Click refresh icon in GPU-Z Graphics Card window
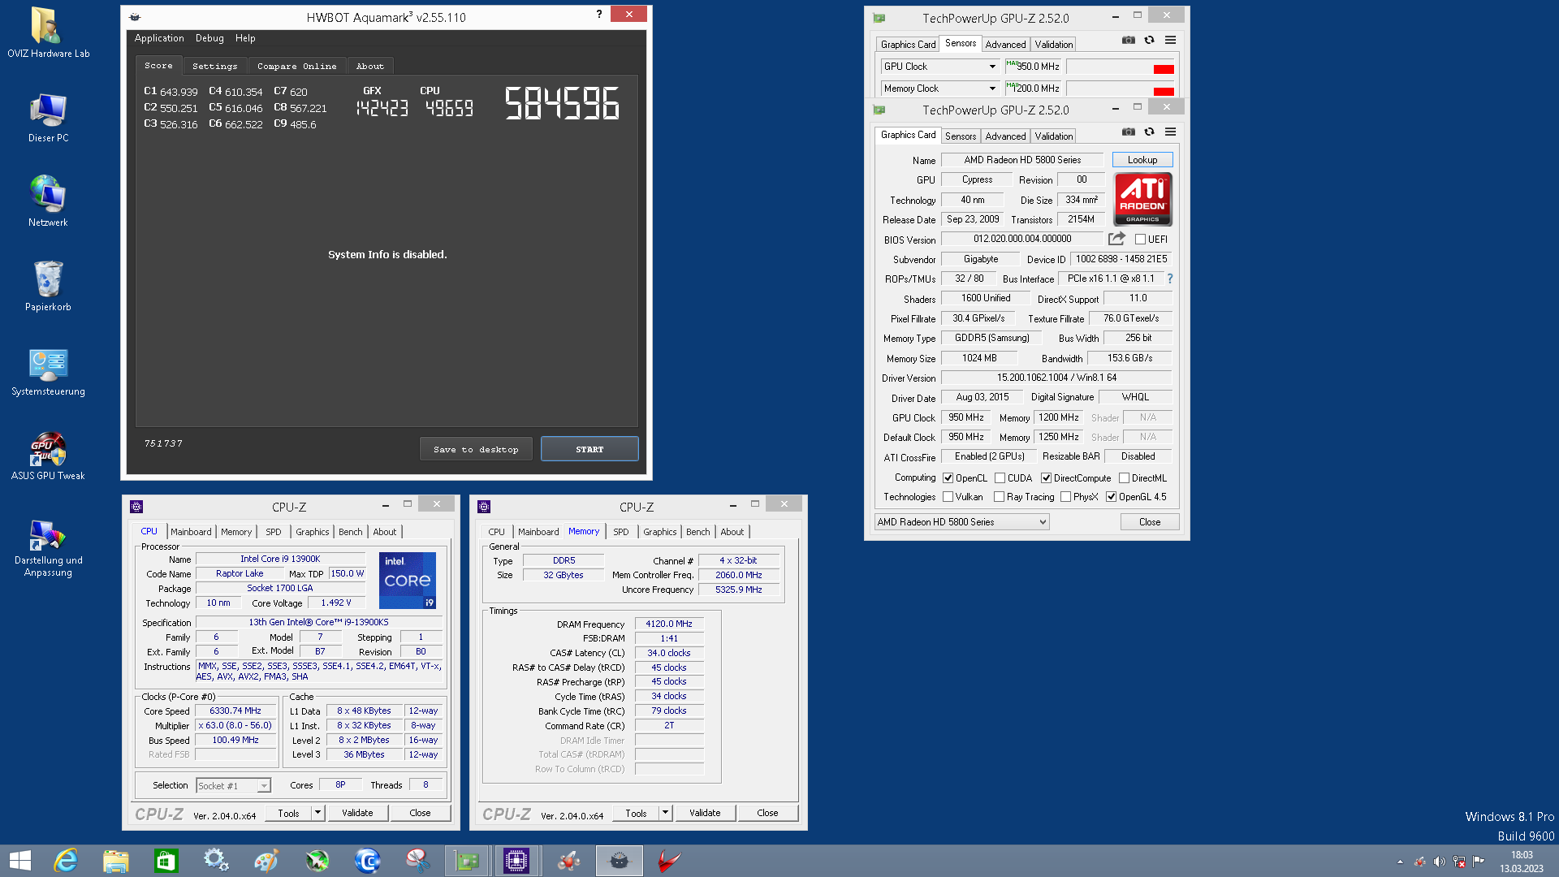The width and height of the screenshot is (1559, 877). click(x=1149, y=132)
